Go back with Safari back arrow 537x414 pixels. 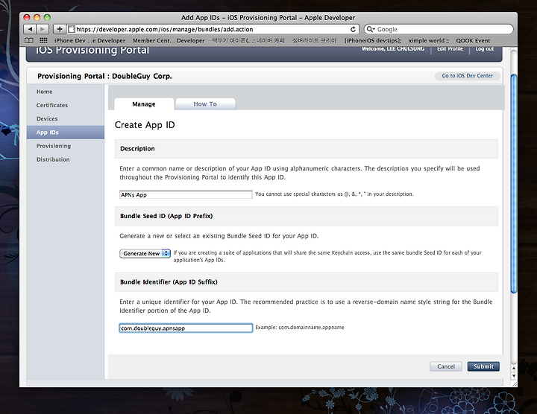pyautogui.click(x=30, y=29)
